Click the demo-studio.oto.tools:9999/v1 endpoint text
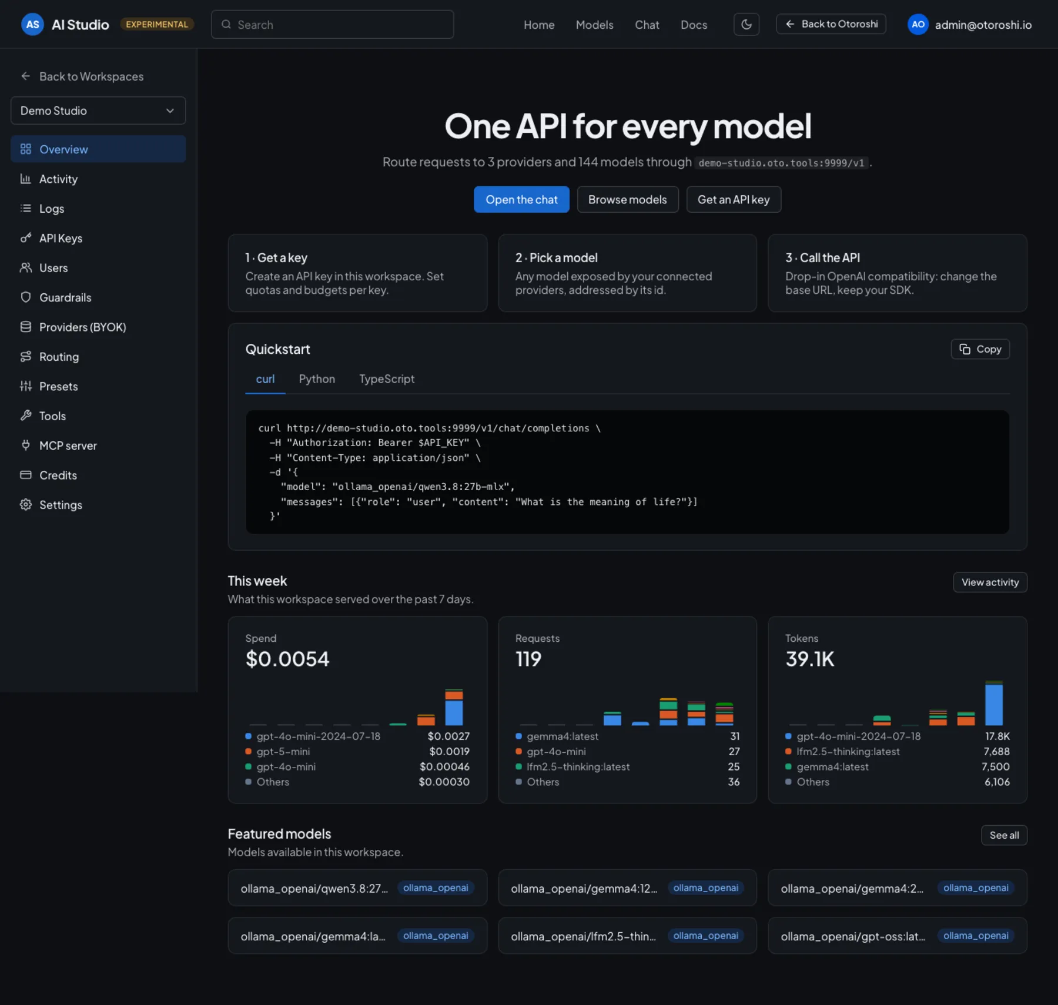 pyautogui.click(x=781, y=163)
